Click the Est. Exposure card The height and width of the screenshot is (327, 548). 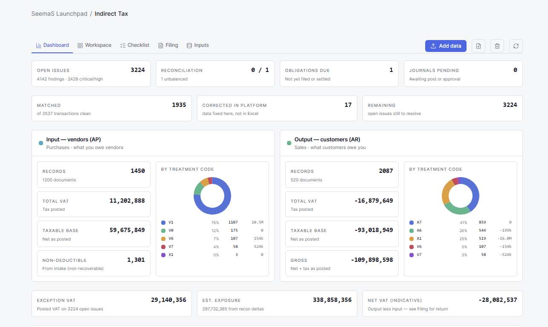click(x=277, y=304)
